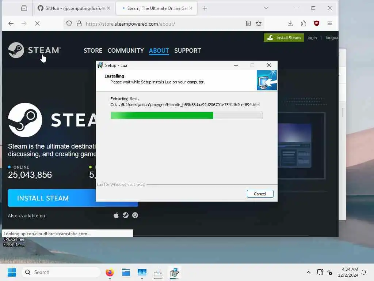
Task: Close the Steam browser tab
Action: [x=191, y=8]
